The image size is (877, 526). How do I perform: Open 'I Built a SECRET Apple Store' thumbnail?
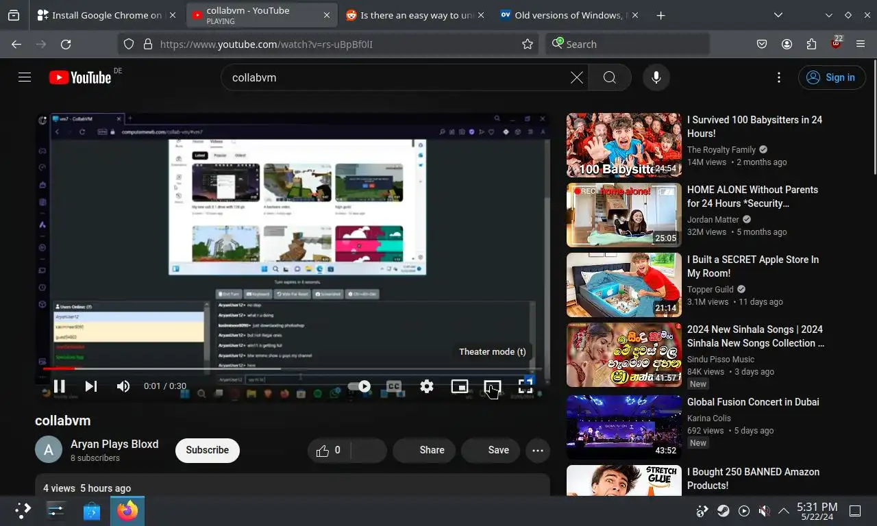point(624,285)
